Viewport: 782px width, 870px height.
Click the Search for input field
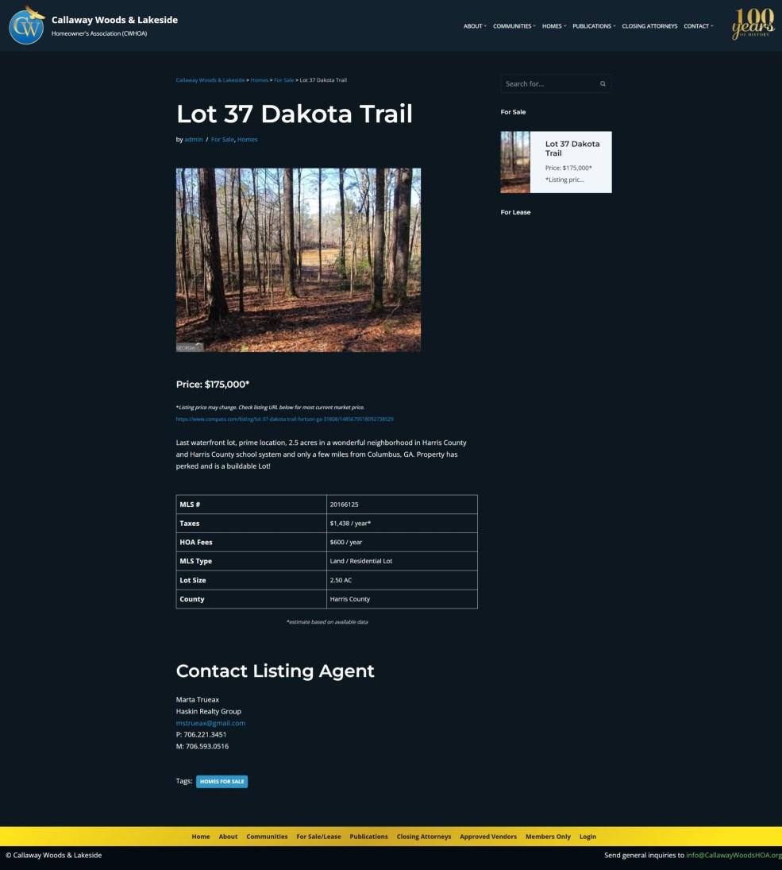point(549,83)
